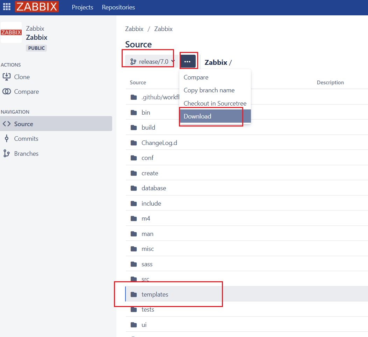The image size is (368, 337).
Task: Click first Zabbix breadcrumb link
Action: click(134, 29)
